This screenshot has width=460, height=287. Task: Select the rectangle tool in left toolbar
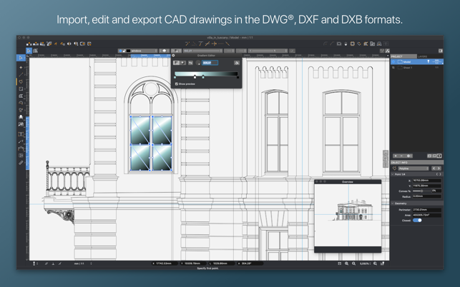coord(21,89)
